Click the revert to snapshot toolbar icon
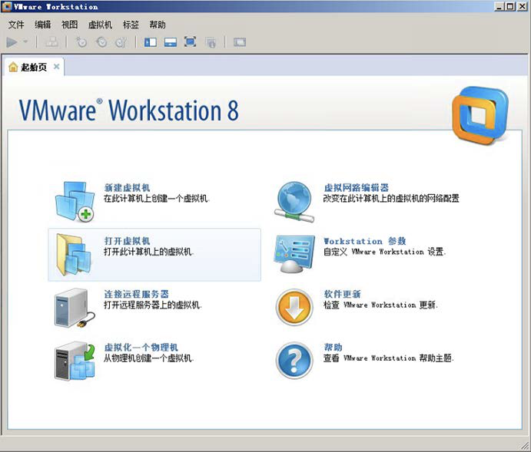 pyautogui.click(x=101, y=42)
